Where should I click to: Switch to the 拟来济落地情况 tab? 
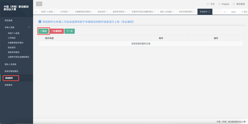(x=186, y=12)
